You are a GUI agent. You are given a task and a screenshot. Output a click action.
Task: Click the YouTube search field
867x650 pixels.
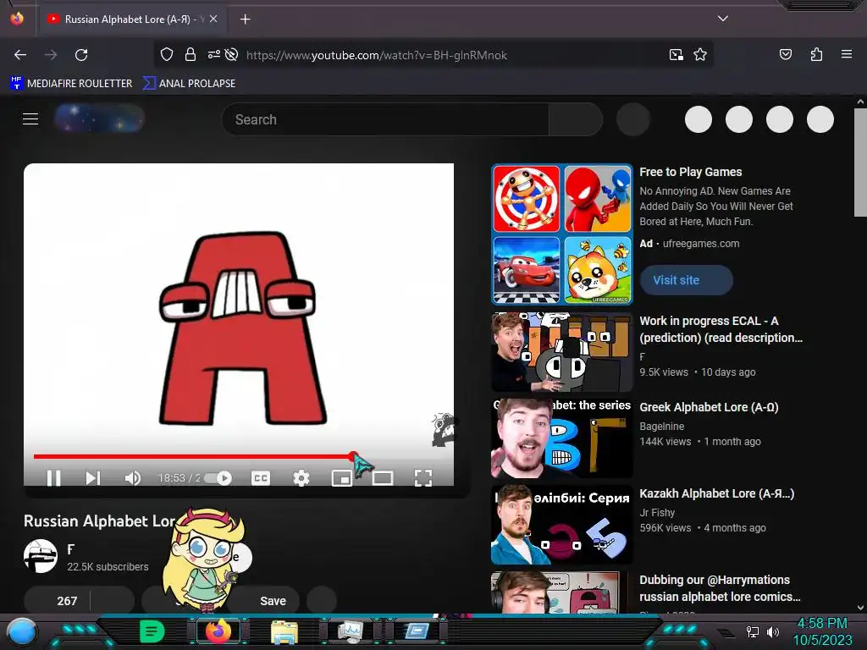(x=385, y=119)
